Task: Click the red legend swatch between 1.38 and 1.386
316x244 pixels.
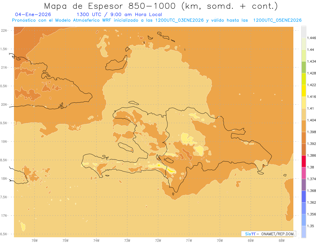Action: (304, 161)
